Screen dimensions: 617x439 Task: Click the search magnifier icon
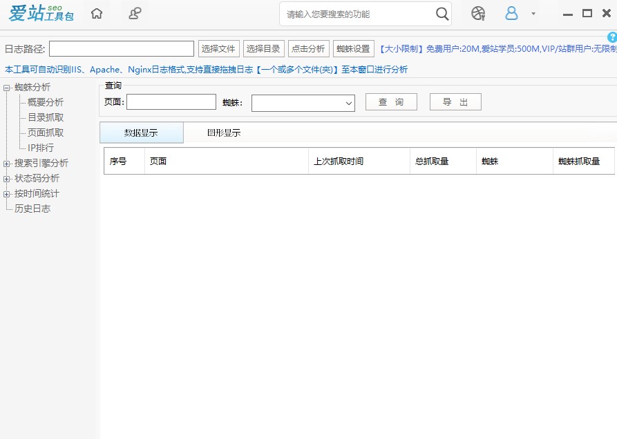(442, 13)
